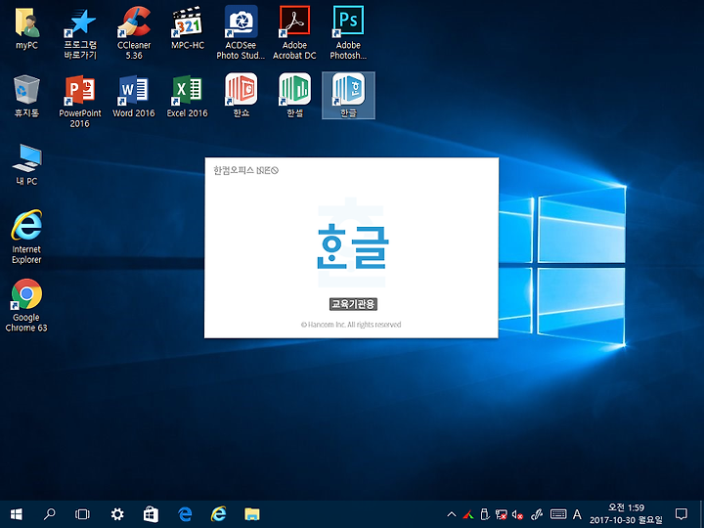Open Task View on taskbar
This screenshot has height=528, width=704.
pyautogui.click(x=82, y=514)
